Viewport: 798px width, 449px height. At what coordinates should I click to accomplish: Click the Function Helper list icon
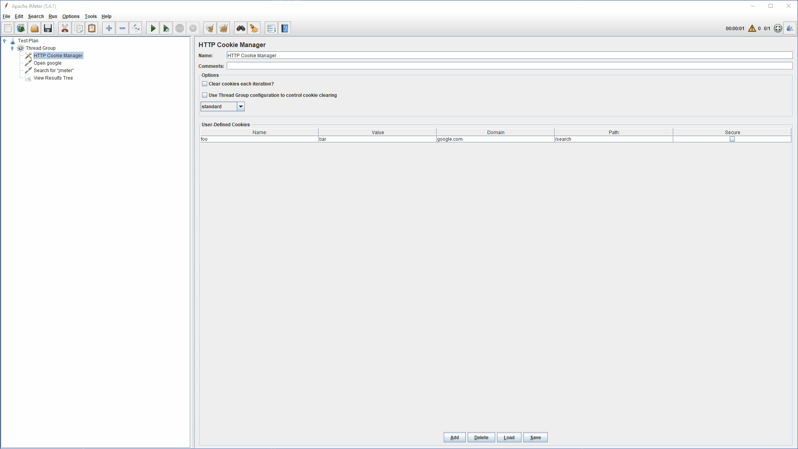click(x=271, y=28)
